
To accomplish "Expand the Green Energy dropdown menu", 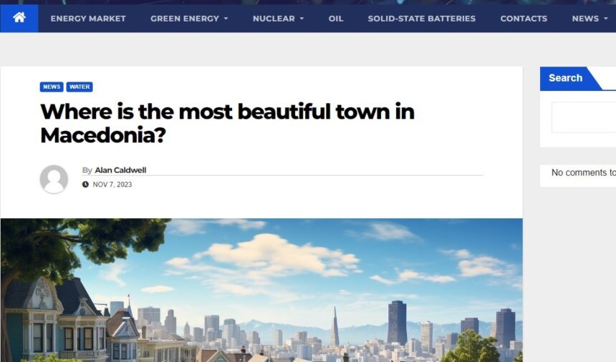I will coord(189,19).
